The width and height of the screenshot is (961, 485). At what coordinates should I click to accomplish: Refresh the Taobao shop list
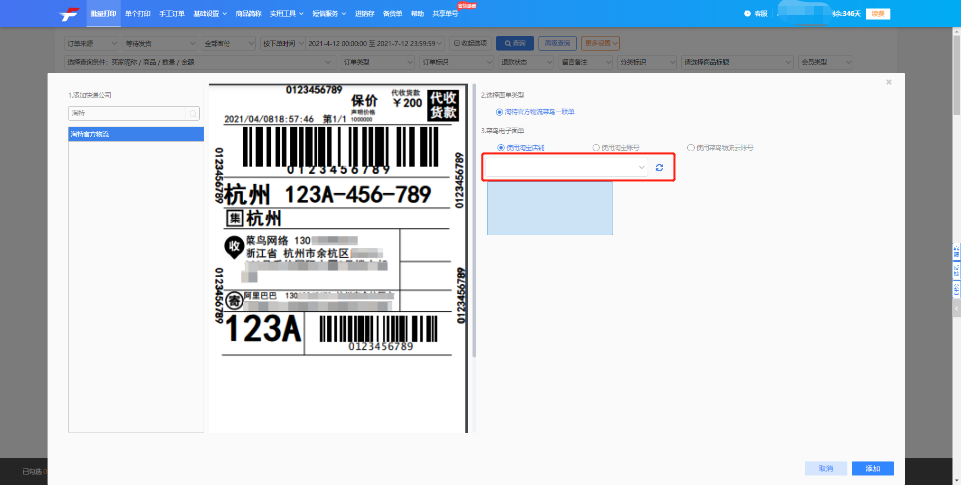[x=659, y=168]
